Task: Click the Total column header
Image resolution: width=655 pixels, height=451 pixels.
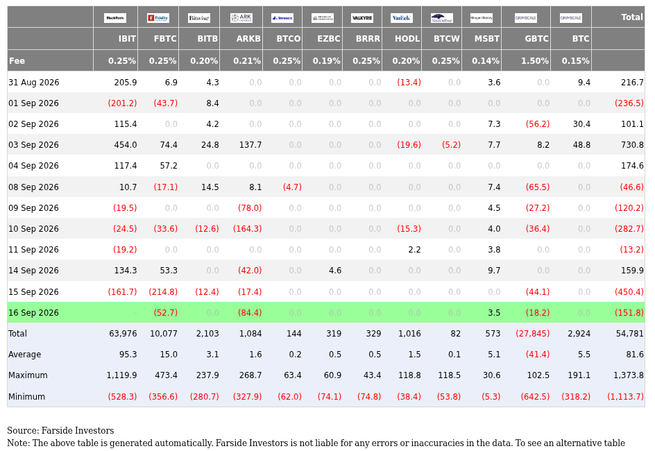Action: click(x=631, y=17)
